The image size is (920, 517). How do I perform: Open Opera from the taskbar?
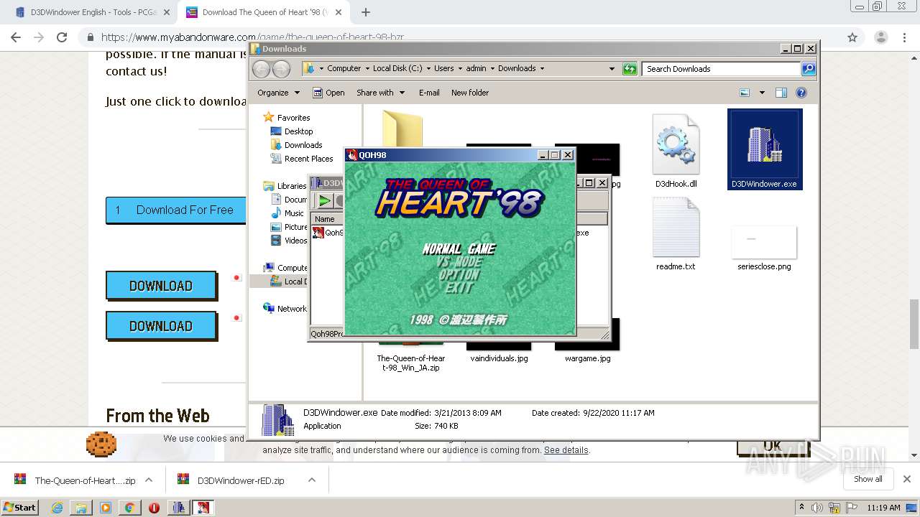154,508
